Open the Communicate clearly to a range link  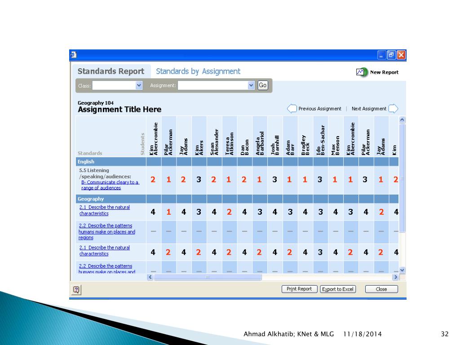point(110,185)
